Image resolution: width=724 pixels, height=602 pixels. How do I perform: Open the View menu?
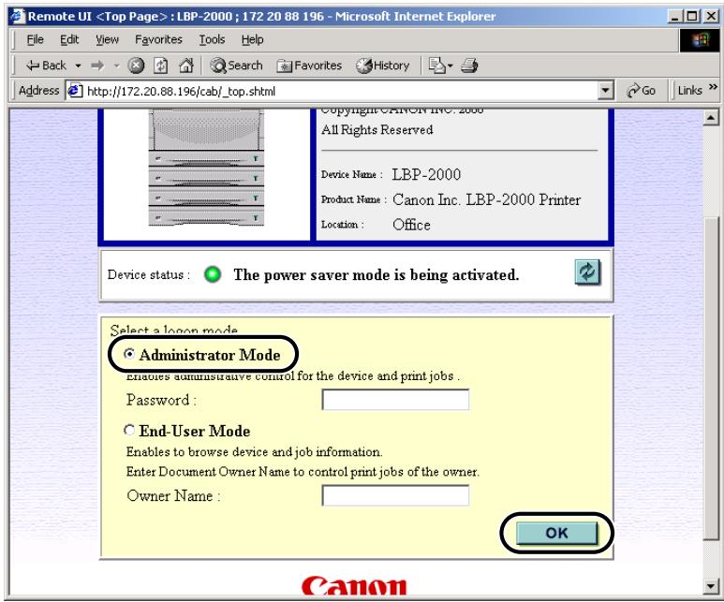tap(107, 39)
